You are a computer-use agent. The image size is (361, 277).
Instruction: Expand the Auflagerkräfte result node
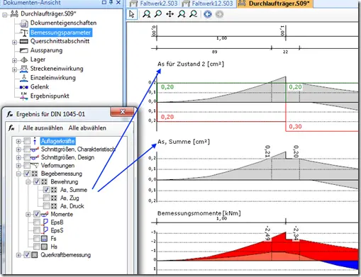tap(18, 141)
